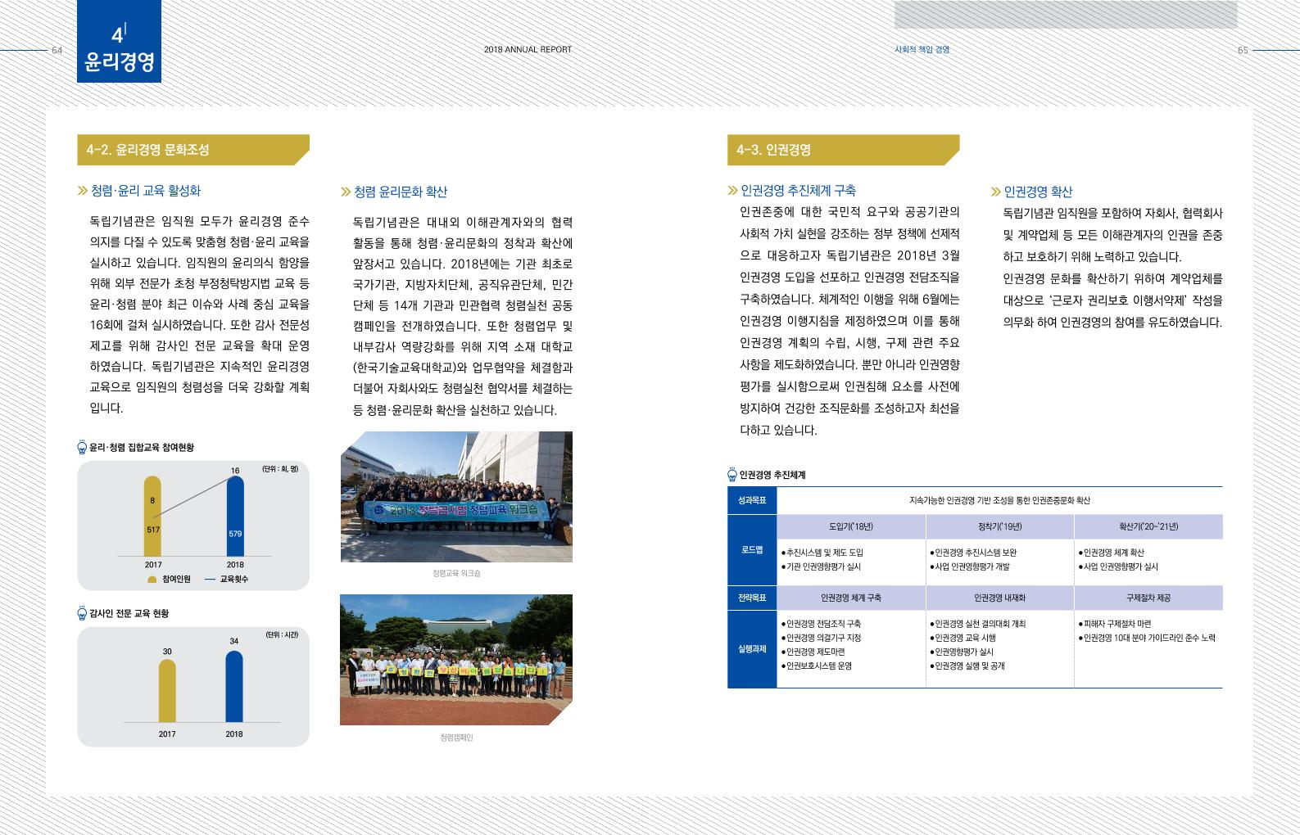Image resolution: width=1300 pixels, height=835 pixels.
Task: Click page number 64
Action: click(57, 50)
